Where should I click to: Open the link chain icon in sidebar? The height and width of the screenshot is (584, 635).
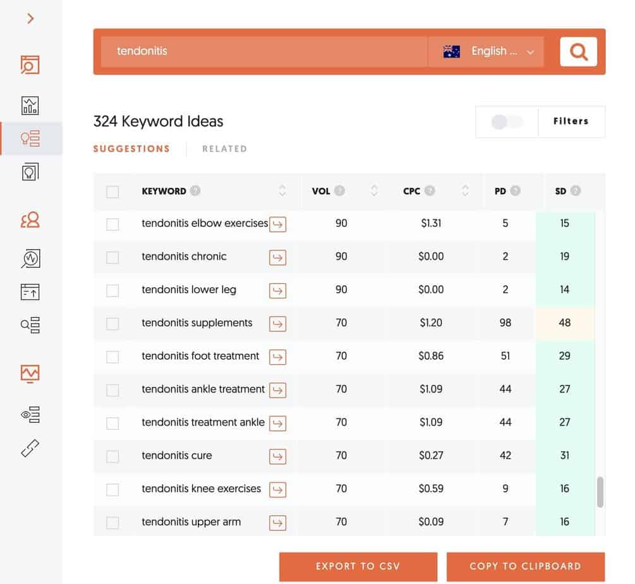(x=30, y=448)
